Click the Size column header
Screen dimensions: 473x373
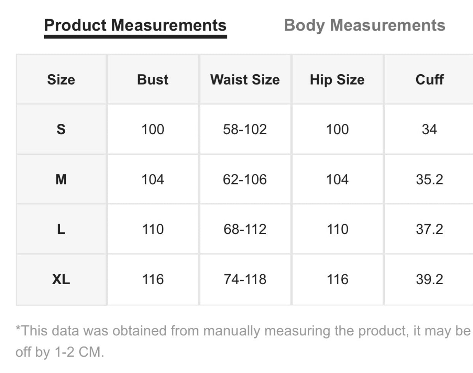pyautogui.click(x=61, y=80)
